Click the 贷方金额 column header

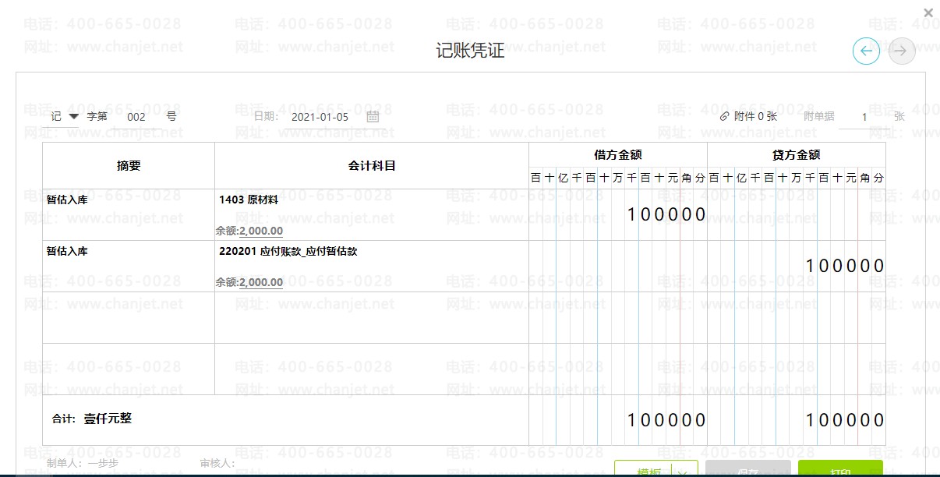click(797, 155)
